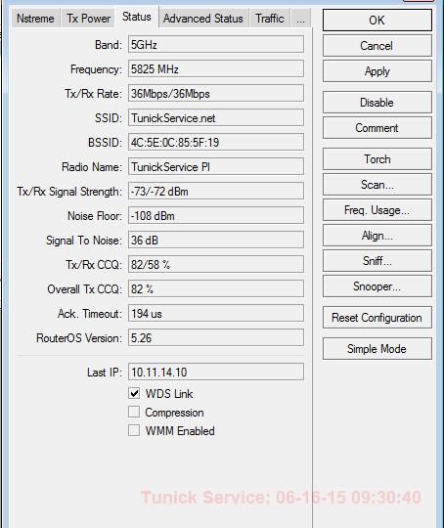Click the Last IP field 10.11.14.10
Image resolution: width=444 pixels, height=528 pixels.
pos(216,373)
